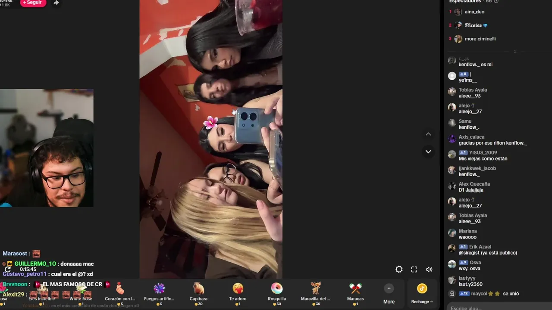
Task: Open Axls_calaca's avatar in chat
Action: pyautogui.click(x=452, y=139)
